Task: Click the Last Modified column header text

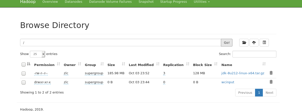Action: click(141, 65)
